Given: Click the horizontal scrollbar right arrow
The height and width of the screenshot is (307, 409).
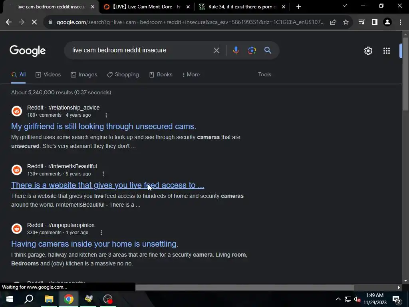Looking at the screenshot, I should pyautogui.click(x=399, y=288).
